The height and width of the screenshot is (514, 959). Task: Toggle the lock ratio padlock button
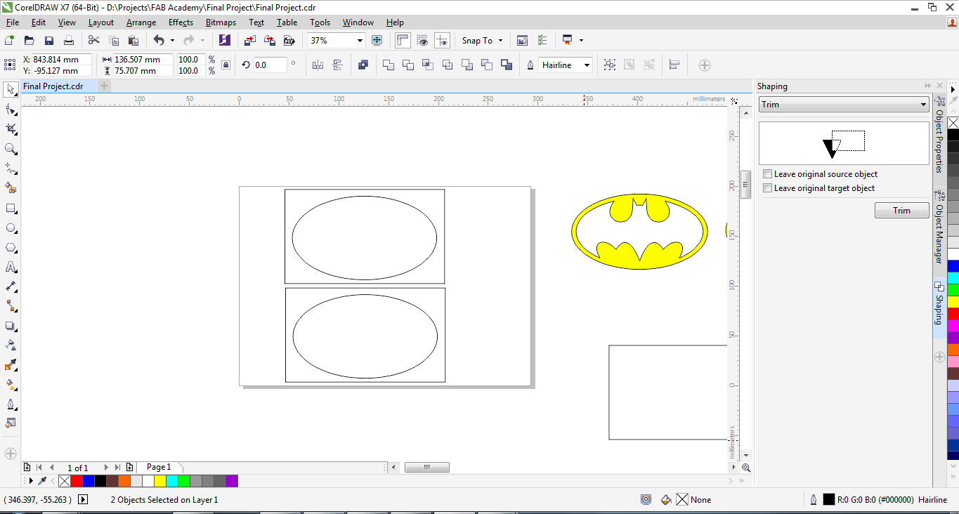pos(226,65)
